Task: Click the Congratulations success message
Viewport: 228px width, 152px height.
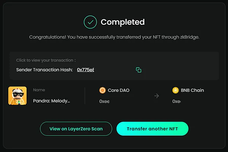Action: click(114, 37)
